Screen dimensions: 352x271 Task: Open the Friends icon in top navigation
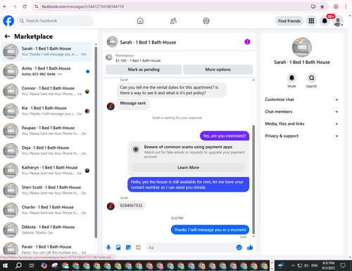click(173, 21)
